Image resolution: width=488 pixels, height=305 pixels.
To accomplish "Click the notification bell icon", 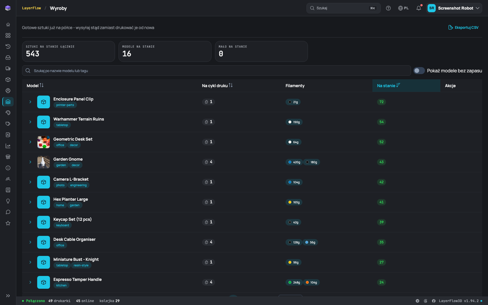I will click(419, 8).
